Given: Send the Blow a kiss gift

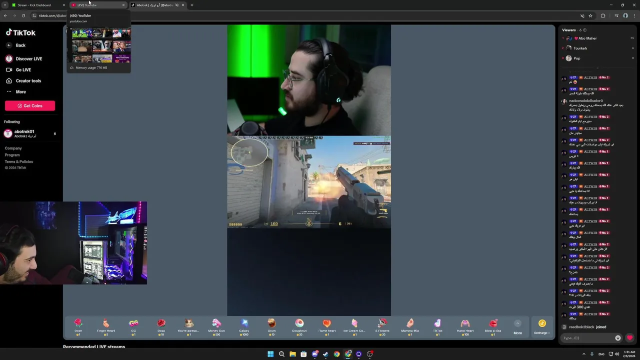Looking at the screenshot, I should pos(492,326).
